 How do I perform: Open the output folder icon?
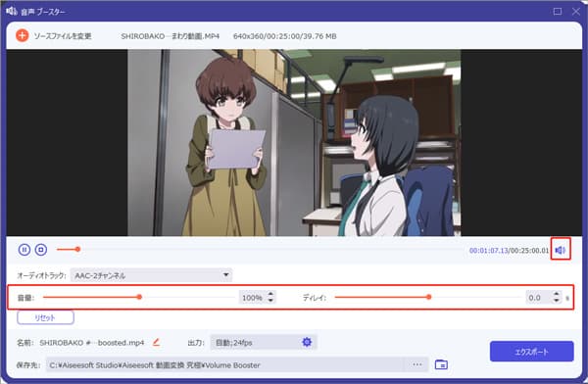point(441,364)
